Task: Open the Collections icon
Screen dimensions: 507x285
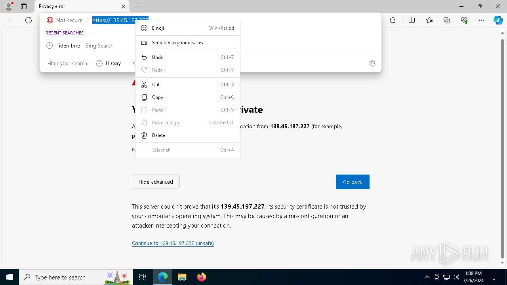Action: pos(447,20)
